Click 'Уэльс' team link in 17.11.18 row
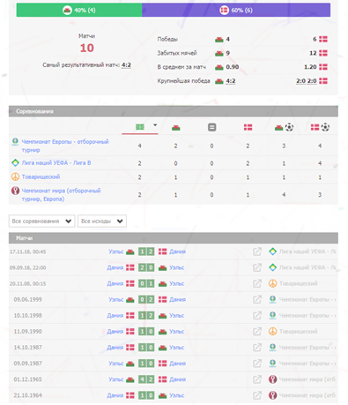The image size is (348, 405). point(115,251)
